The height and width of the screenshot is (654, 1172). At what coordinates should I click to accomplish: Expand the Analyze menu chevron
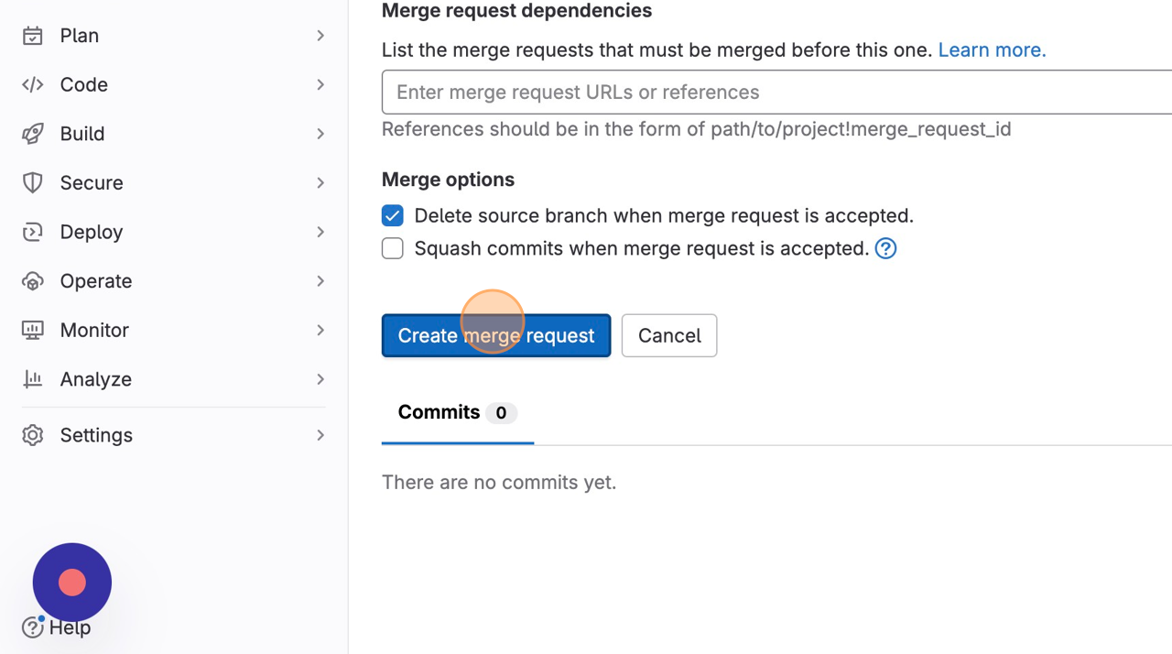coord(320,379)
